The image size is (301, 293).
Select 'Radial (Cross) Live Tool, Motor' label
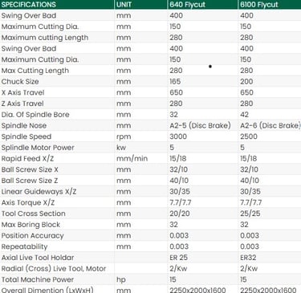tap(54, 269)
